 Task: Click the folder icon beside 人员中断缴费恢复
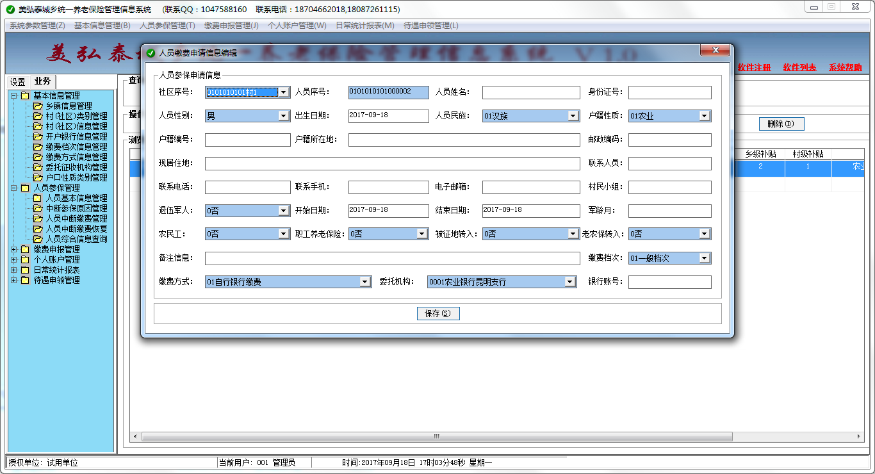(x=38, y=229)
